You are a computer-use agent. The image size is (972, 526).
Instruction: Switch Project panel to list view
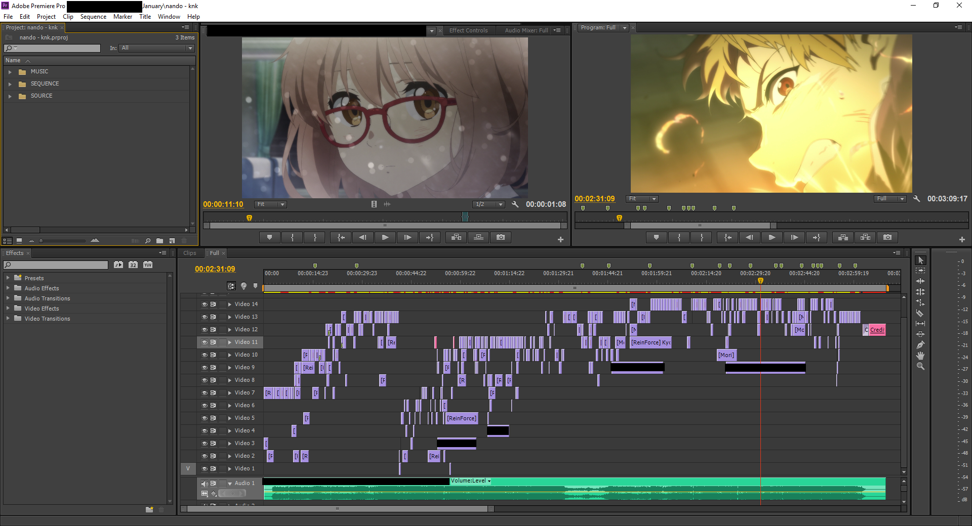coord(8,241)
